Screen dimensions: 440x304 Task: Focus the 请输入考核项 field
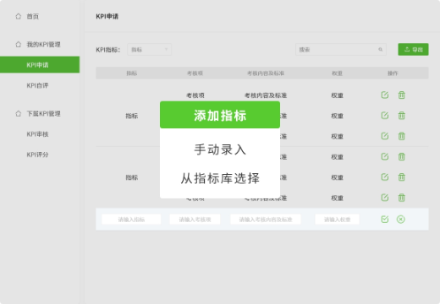195,220
